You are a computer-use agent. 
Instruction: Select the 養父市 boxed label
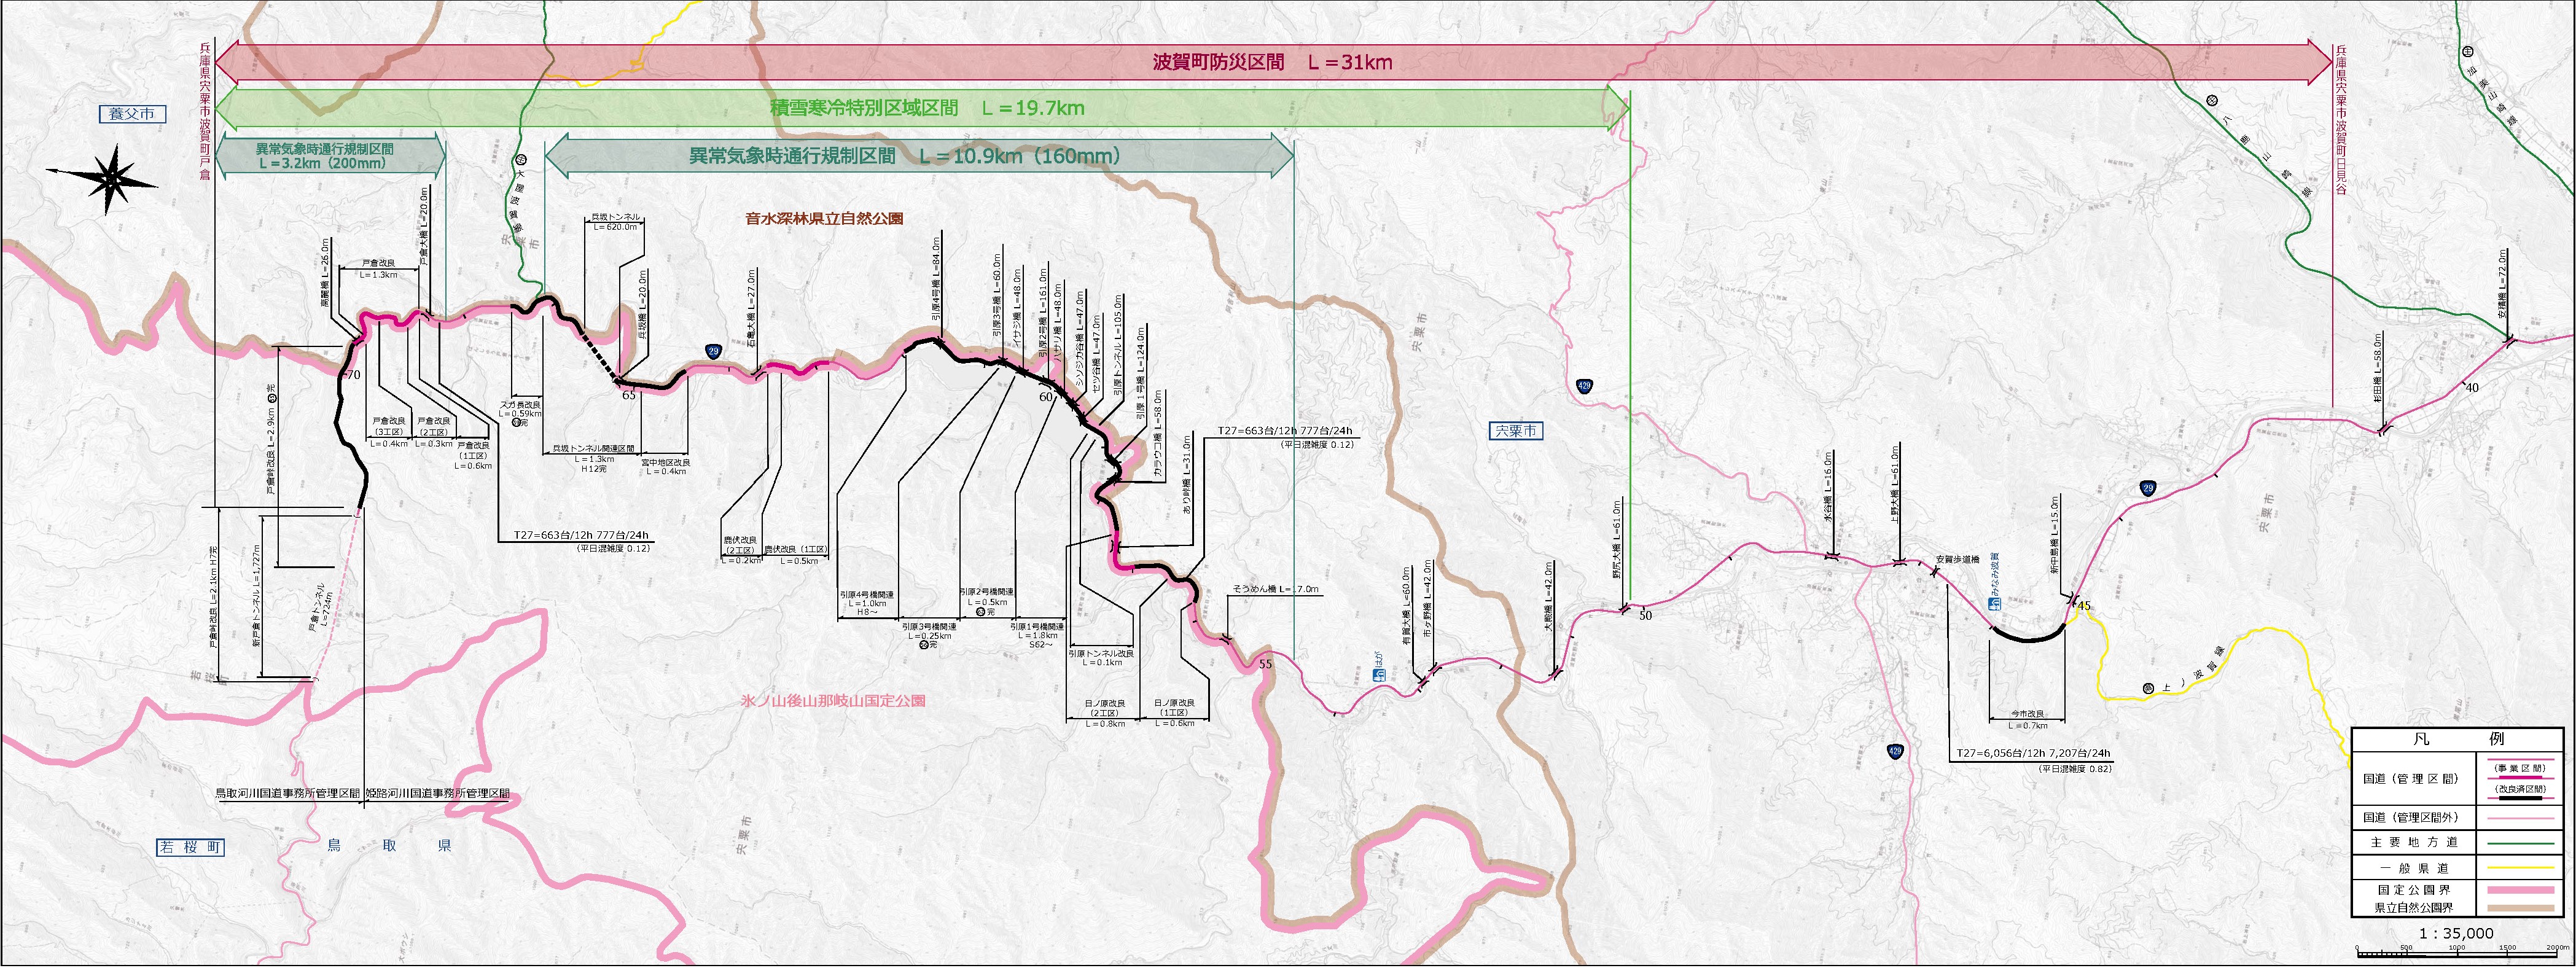pyautogui.click(x=132, y=114)
